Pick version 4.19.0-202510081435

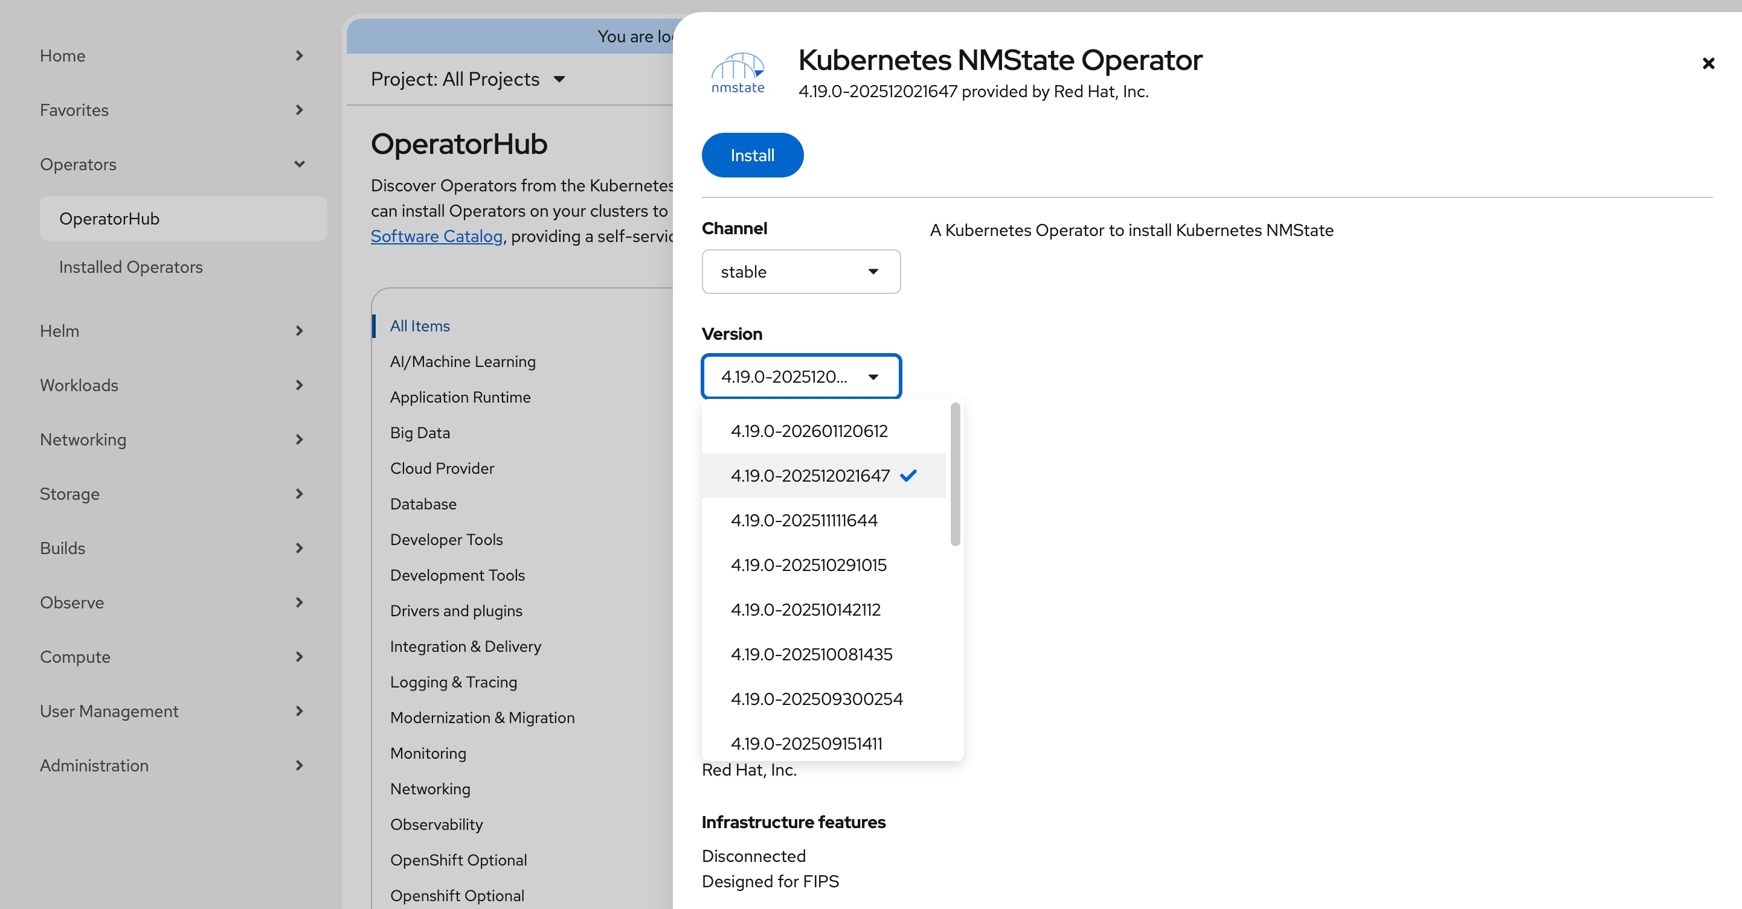pyautogui.click(x=824, y=654)
